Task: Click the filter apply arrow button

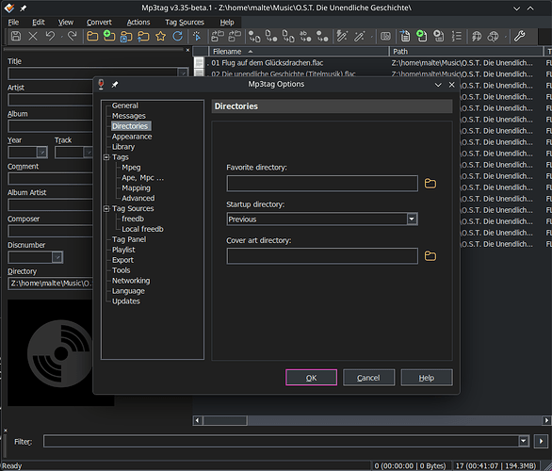Action: 541,441
